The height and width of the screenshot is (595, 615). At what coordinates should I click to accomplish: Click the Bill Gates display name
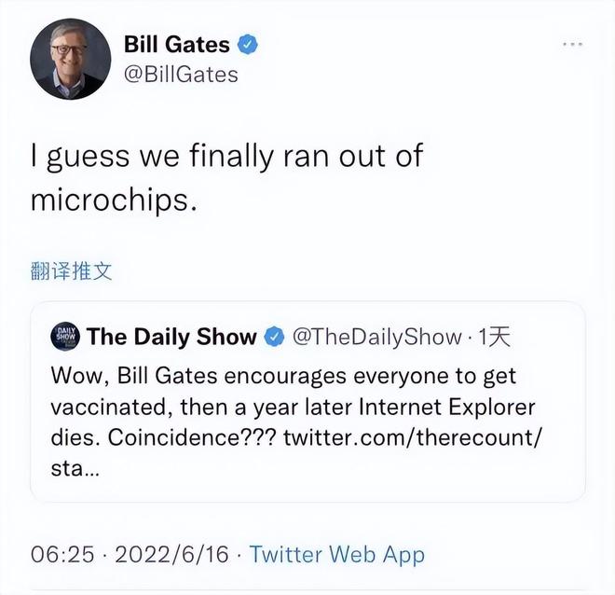click(x=177, y=43)
